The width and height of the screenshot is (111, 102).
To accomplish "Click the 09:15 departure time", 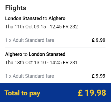I will point(40,27).
